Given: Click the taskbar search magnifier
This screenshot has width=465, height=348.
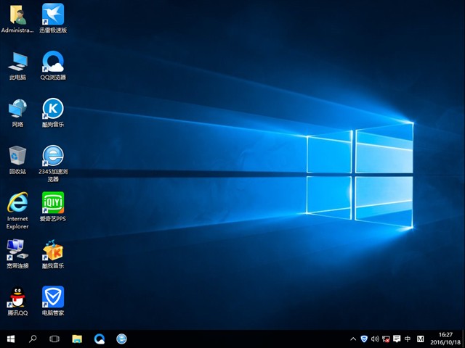Looking at the screenshot, I should pos(33,339).
